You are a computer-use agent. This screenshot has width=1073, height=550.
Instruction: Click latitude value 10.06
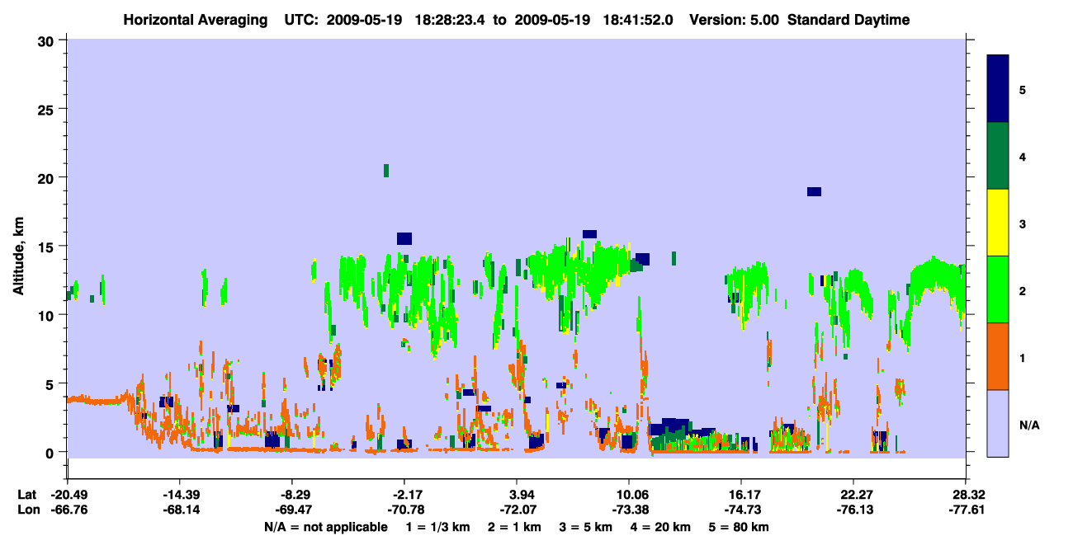point(629,495)
